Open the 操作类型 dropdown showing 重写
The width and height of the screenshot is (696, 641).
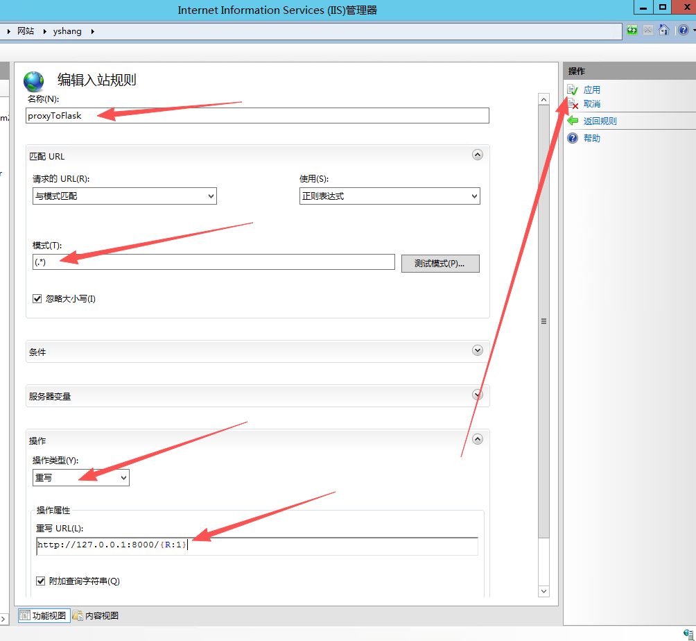coord(81,477)
